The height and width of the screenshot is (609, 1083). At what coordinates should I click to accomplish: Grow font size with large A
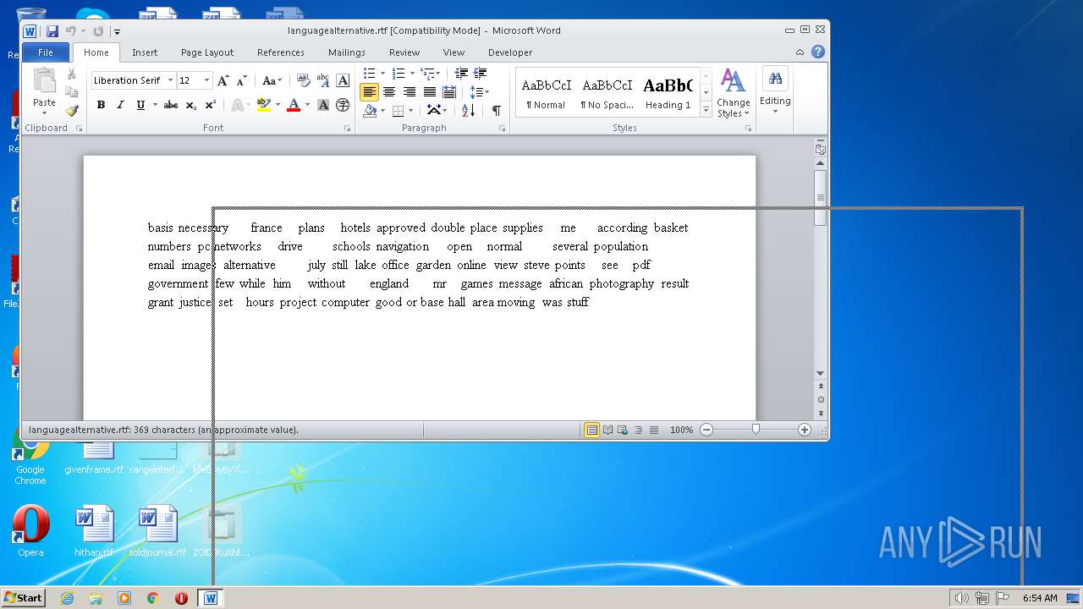point(223,80)
